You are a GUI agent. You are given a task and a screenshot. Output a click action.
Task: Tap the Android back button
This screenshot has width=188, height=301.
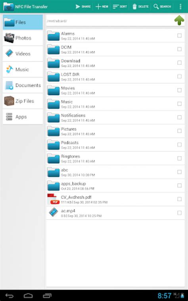10,295
